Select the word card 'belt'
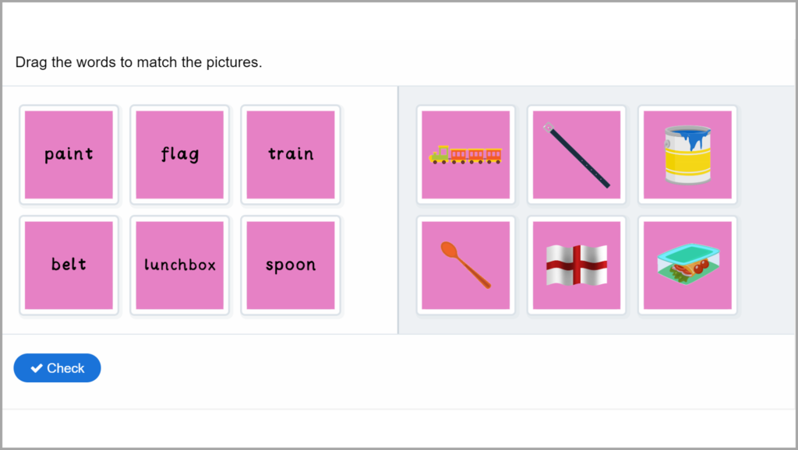798x450 pixels. pyautogui.click(x=69, y=265)
